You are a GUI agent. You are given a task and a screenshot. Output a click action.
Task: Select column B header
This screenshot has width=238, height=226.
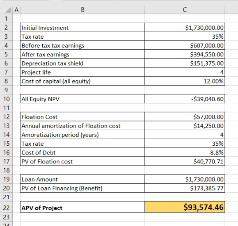click(82, 10)
